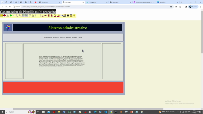
Task: Click the Compras menu link
Action: tap(75, 37)
